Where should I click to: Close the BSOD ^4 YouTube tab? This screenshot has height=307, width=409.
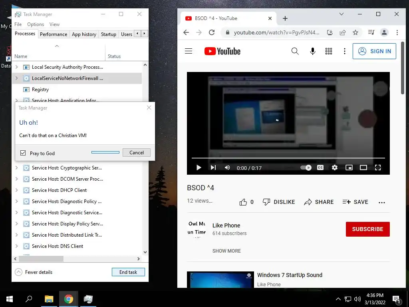click(x=270, y=18)
